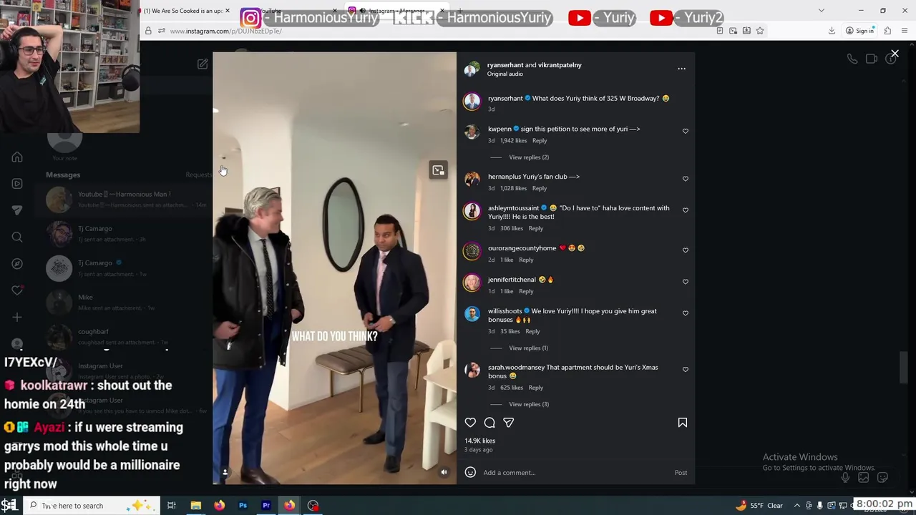Screen dimensions: 916x515
Task: Save the post with the bookmark icon
Action: 682,423
